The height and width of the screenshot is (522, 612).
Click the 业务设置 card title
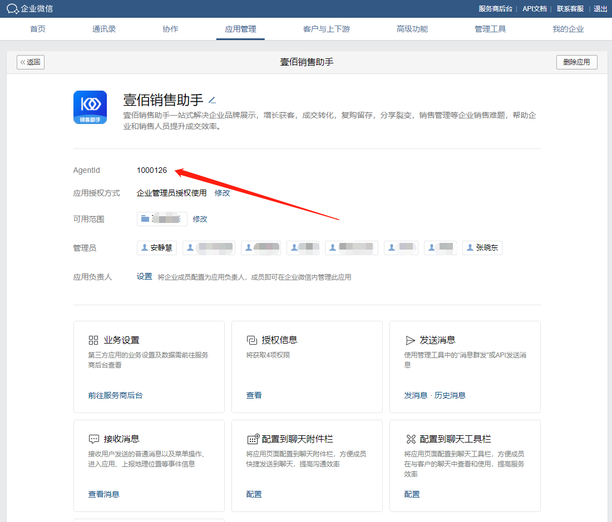click(x=121, y=340)
